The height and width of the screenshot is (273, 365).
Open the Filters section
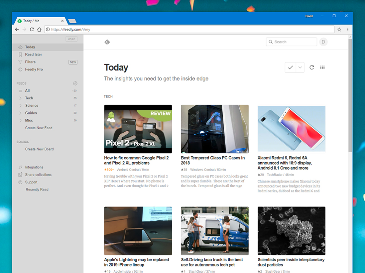30,62
